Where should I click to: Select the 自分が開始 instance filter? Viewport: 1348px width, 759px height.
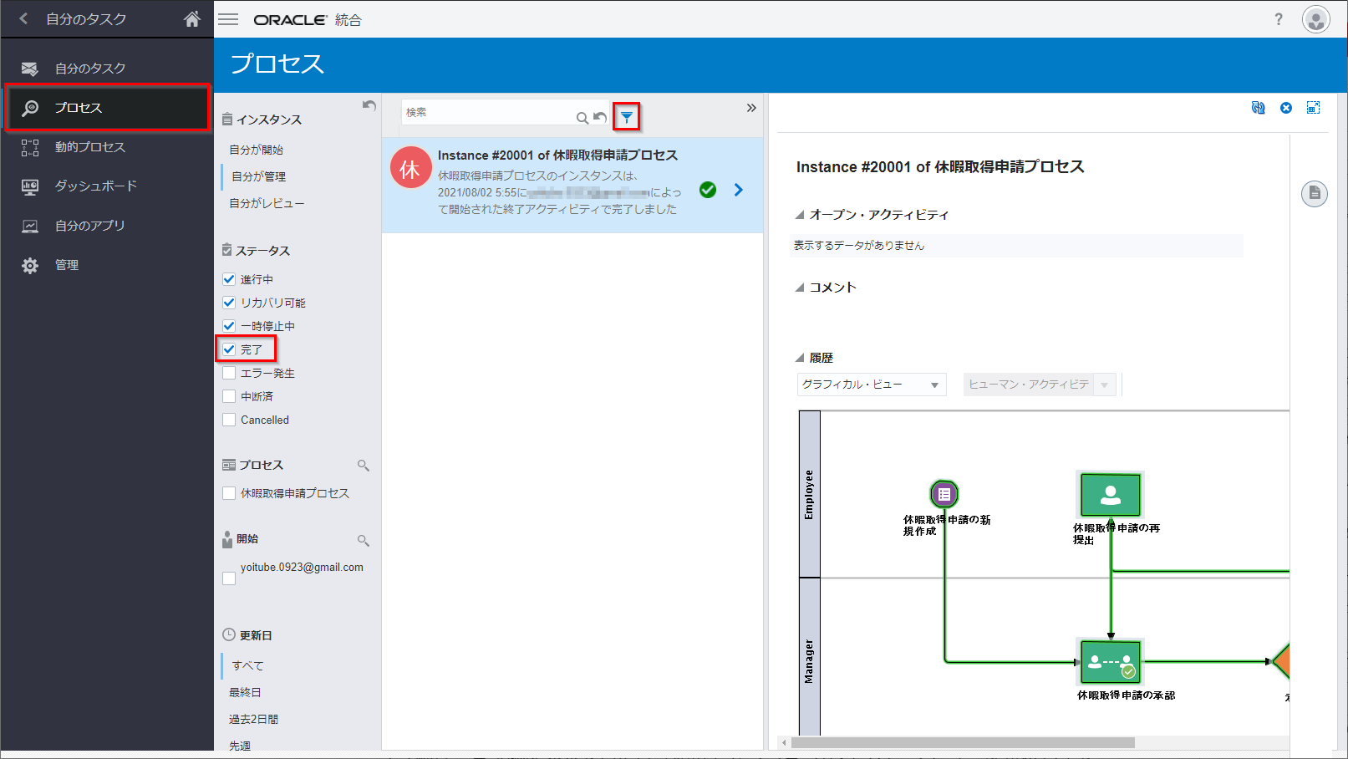tap(257, 150)
